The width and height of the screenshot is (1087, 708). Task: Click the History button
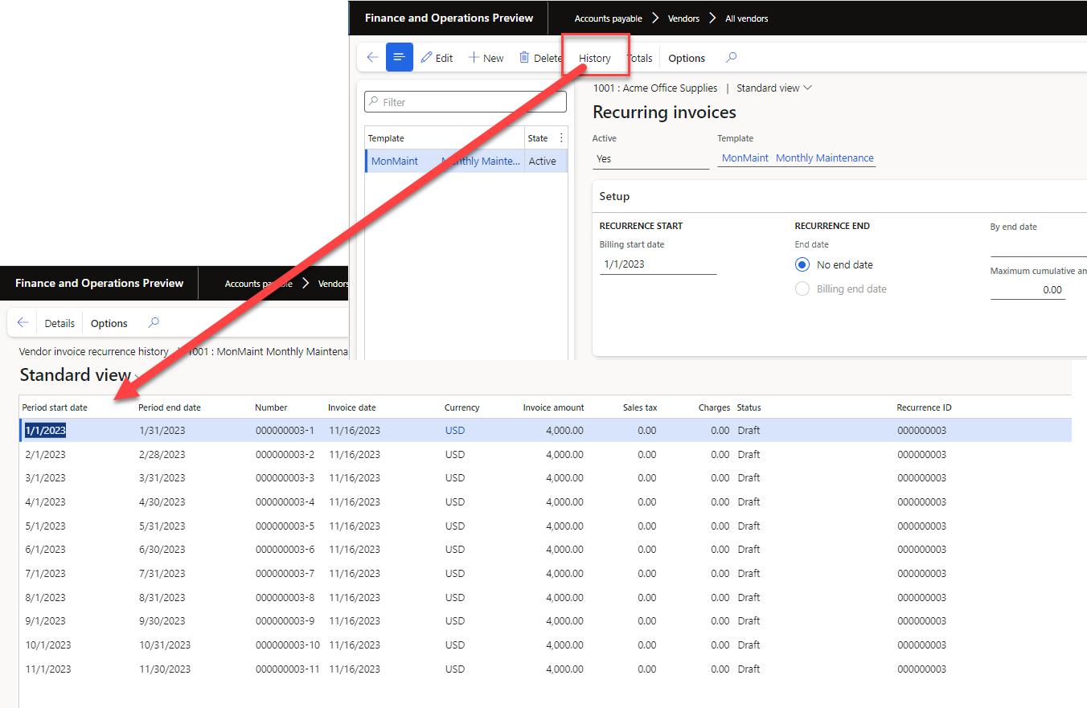tap(593, 57)
